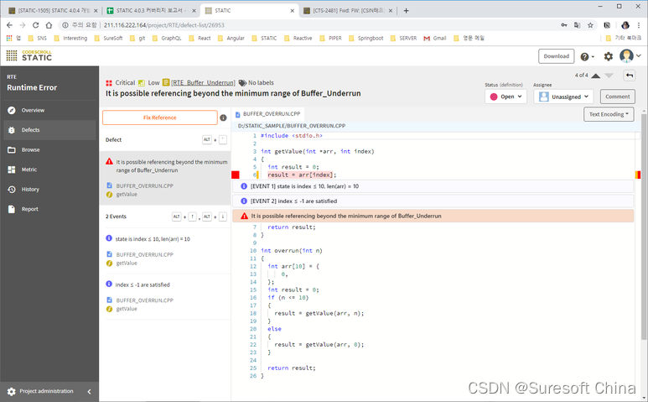The height and width of the screenshot is (402, 648).
Task: Open the RTE_Buffer_Underrun rule link
Action: [x=204, y=83]
